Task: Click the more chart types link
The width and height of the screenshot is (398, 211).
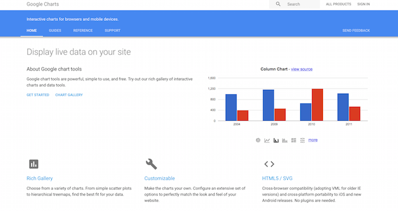Action: tap(313, 140)
